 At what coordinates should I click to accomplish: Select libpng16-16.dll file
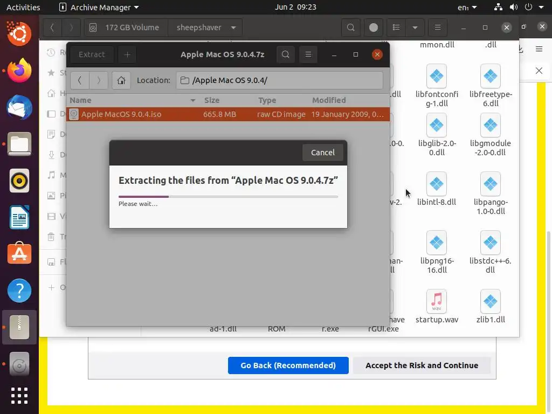click(x=437, y=252)
